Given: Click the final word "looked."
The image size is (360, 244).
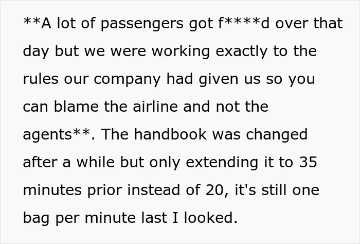Looking at the screenshot, I should (x=210, y=217).
